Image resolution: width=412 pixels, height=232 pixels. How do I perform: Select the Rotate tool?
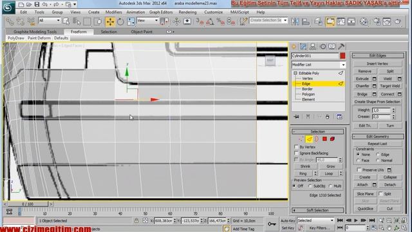coord(120,21)
